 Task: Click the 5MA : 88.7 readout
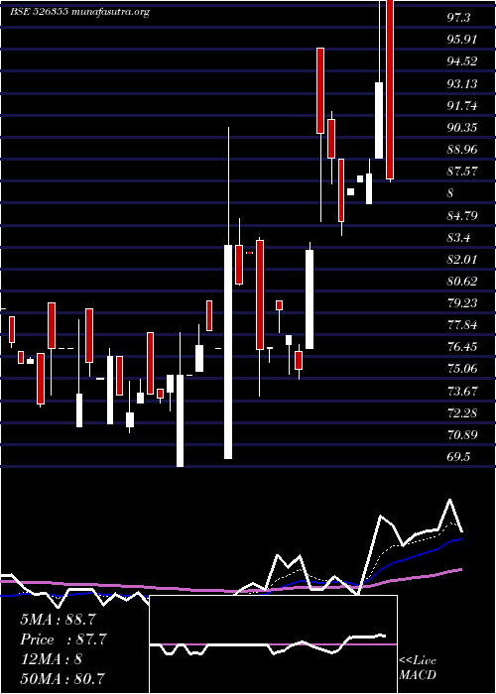click(x=58, y=619)
